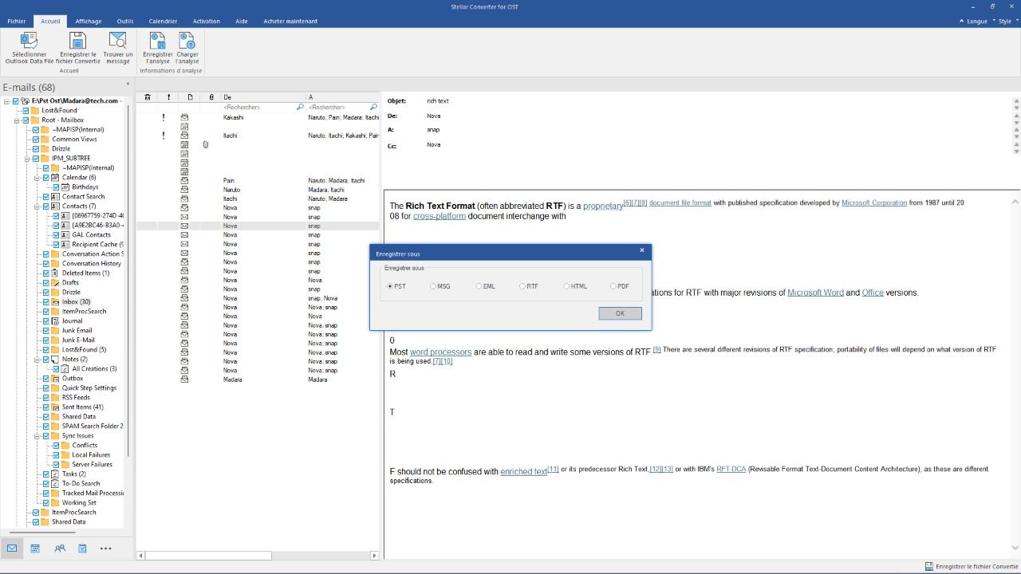The image size is (1021, 574).
Task: Click OK in Enregistrer sous dialog
Action: 620,313
